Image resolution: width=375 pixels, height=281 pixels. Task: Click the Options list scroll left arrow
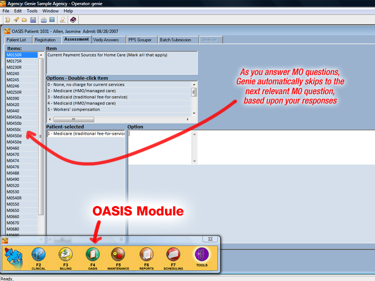pyautogui.click(x=50, y=119)
